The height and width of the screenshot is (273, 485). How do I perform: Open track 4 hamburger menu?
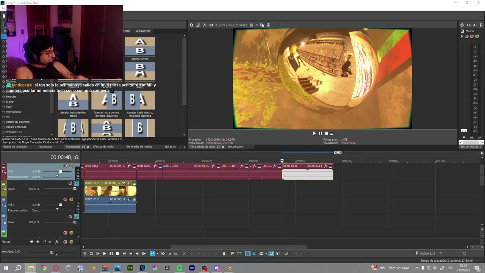tap(4, 199)
